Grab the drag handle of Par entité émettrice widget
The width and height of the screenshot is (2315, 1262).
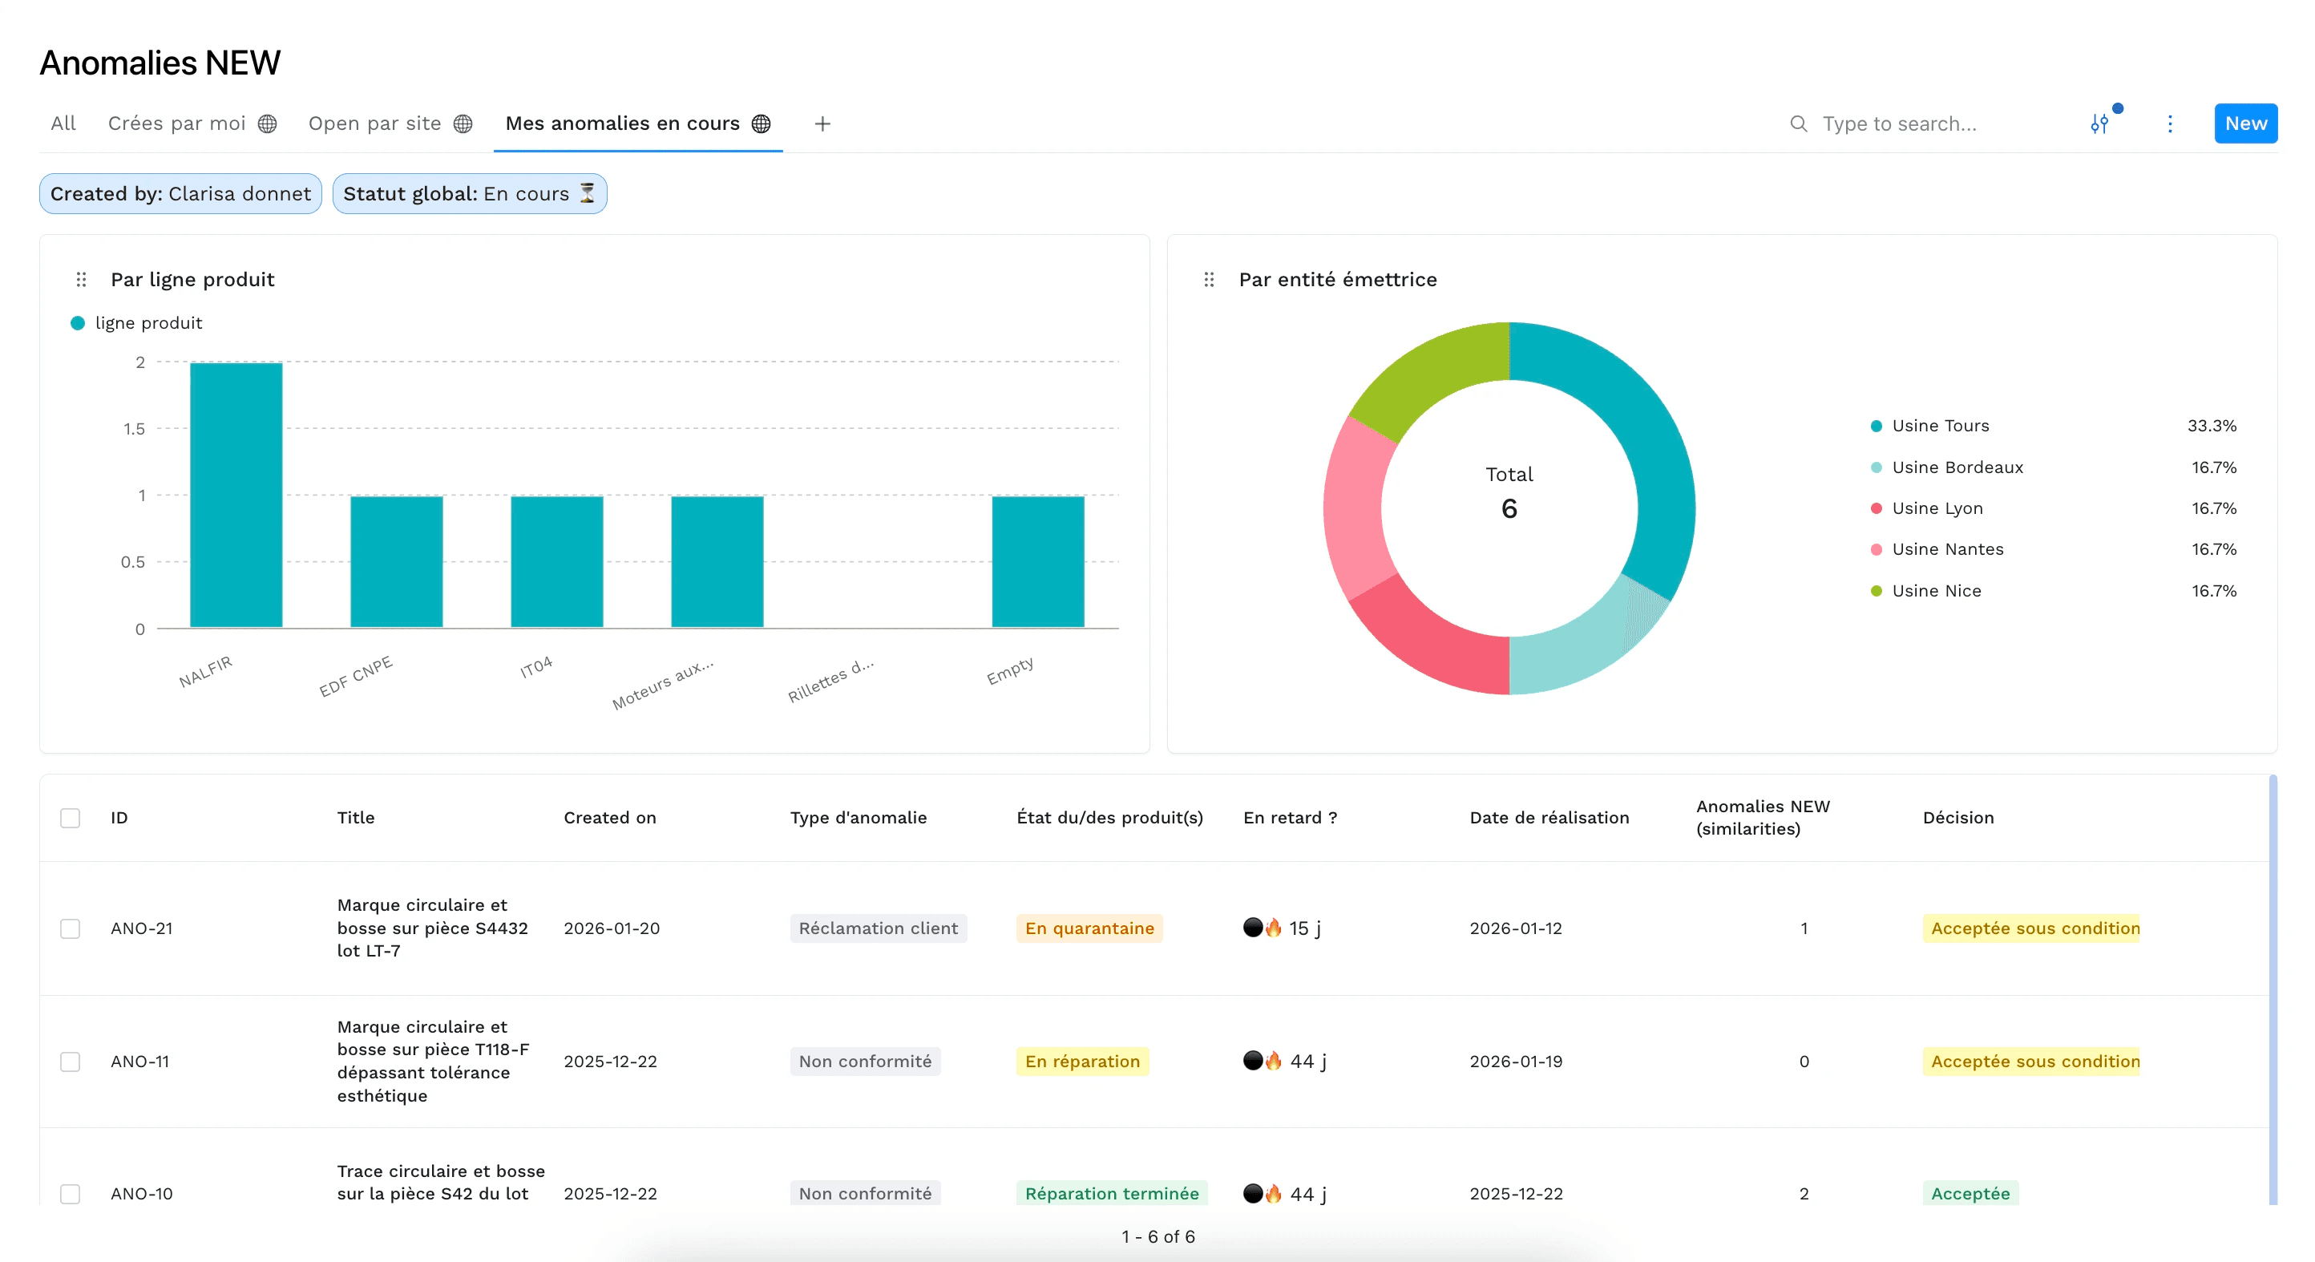point(1210,279)
